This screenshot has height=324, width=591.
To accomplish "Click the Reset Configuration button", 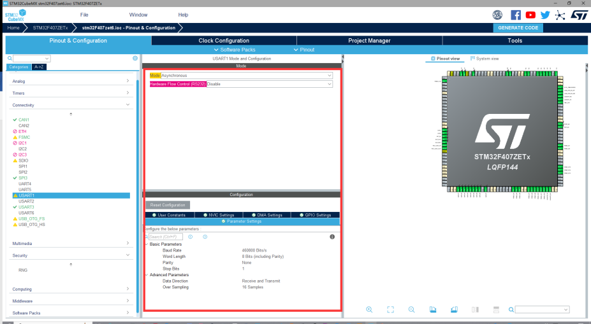I will click(168, 205).
